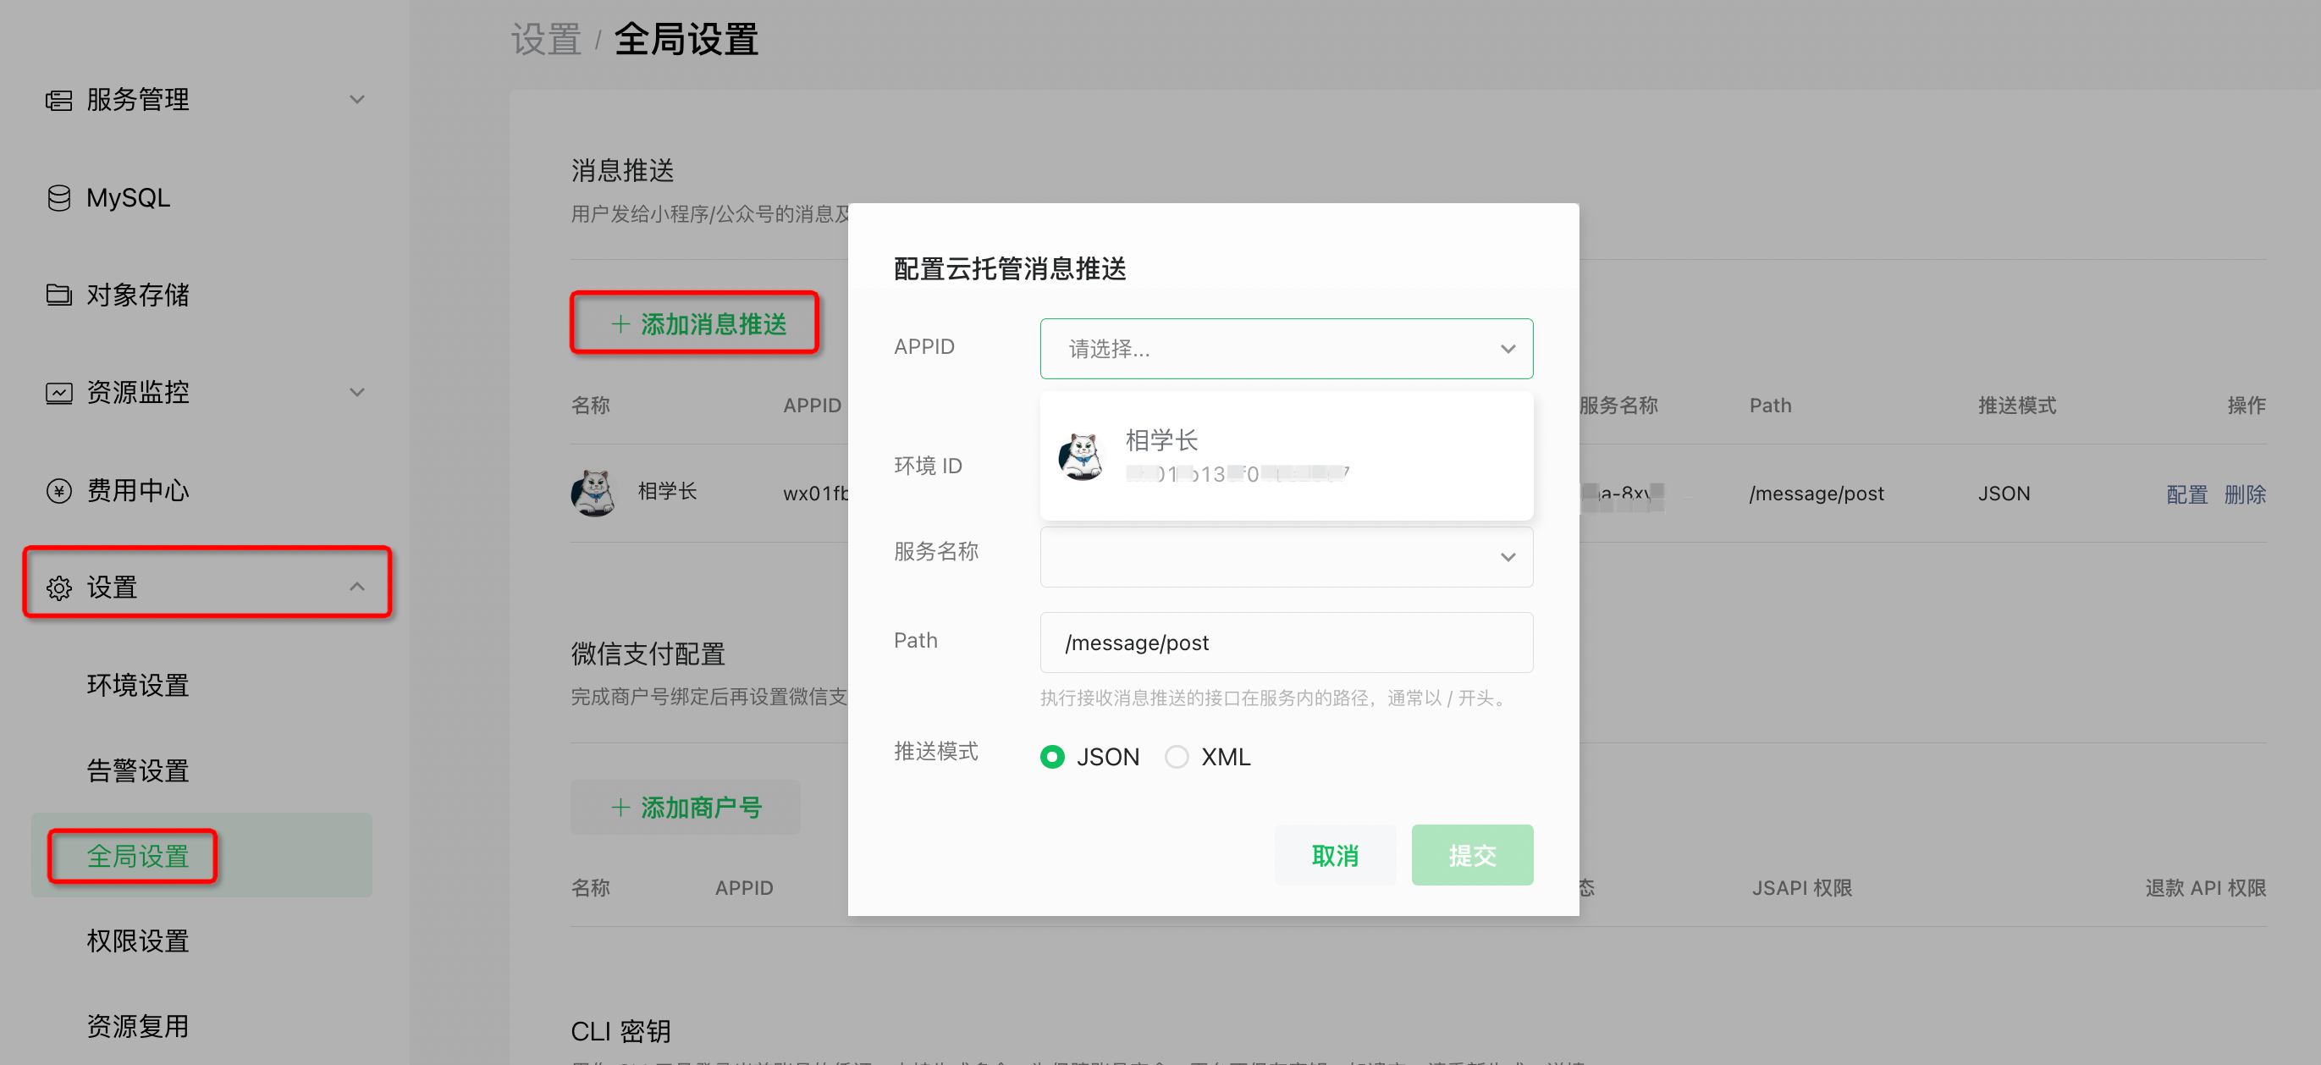The image size is (2321, 1065).
Task: Open the 服务名称 dropdown
Action: click(x=1286, y=557)
